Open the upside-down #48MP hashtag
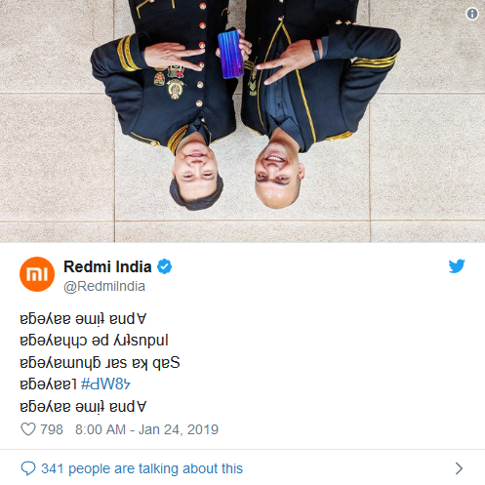Viewport: 485px width, 485px height. (x=105, y=384)
